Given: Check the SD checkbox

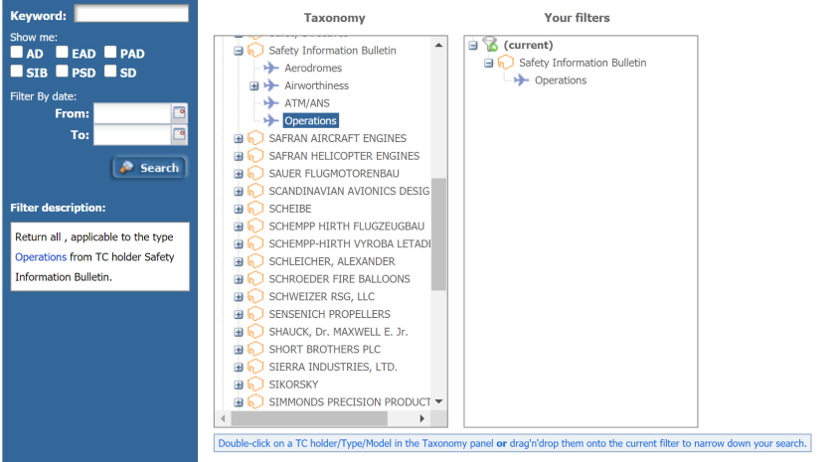Looking at the screenshot, I should coord(110,72).
